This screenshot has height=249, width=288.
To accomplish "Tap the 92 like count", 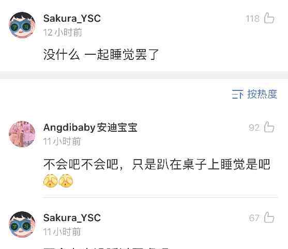I will (254, 128).
